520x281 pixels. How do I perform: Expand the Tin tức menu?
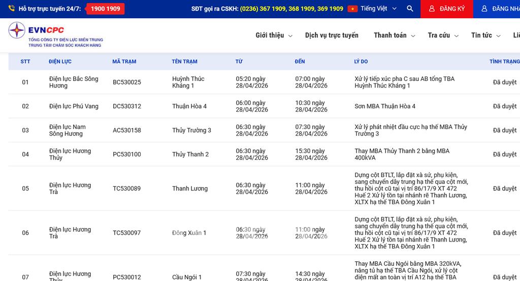[485, 35]
